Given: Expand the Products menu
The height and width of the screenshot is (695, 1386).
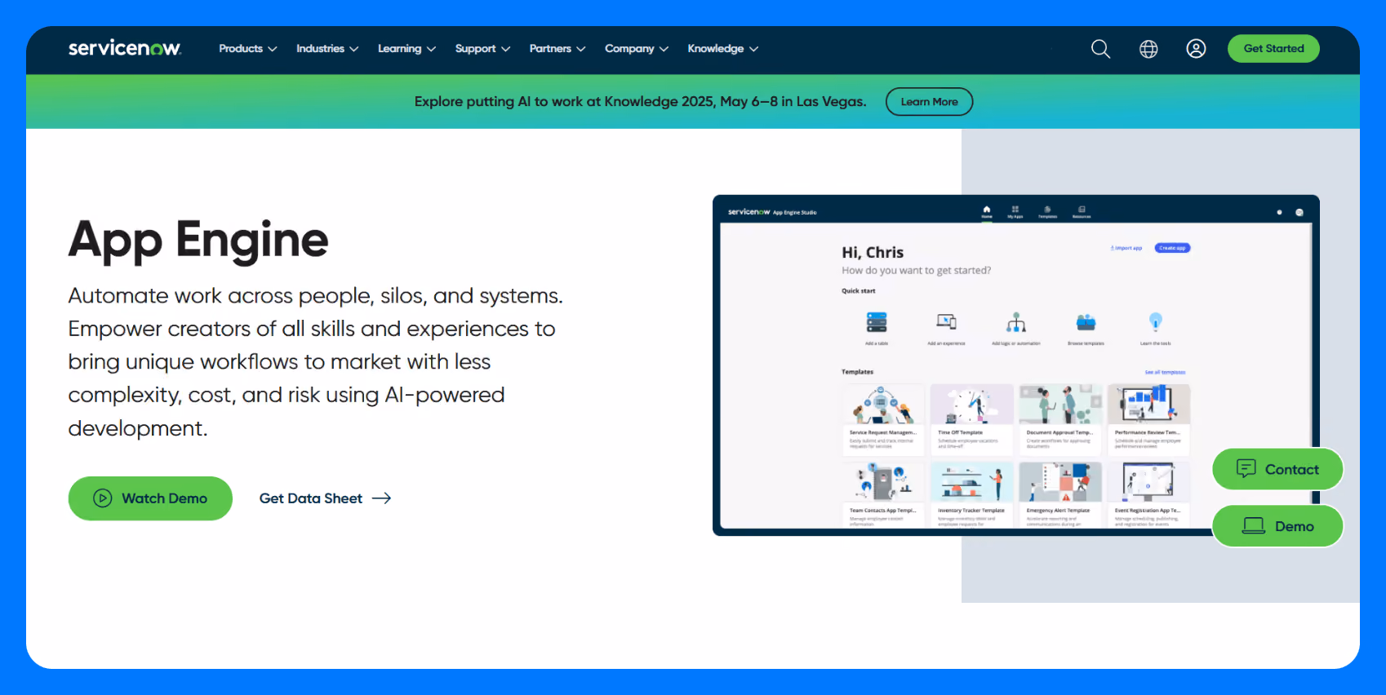Looking at the screenshot, I should [248, 49].
